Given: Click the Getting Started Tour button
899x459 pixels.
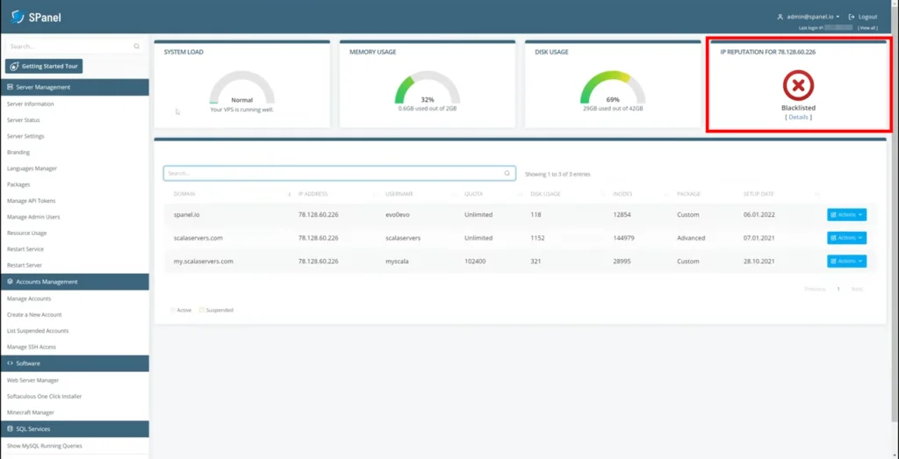Looking at the screenshot, I should [44, 66].
